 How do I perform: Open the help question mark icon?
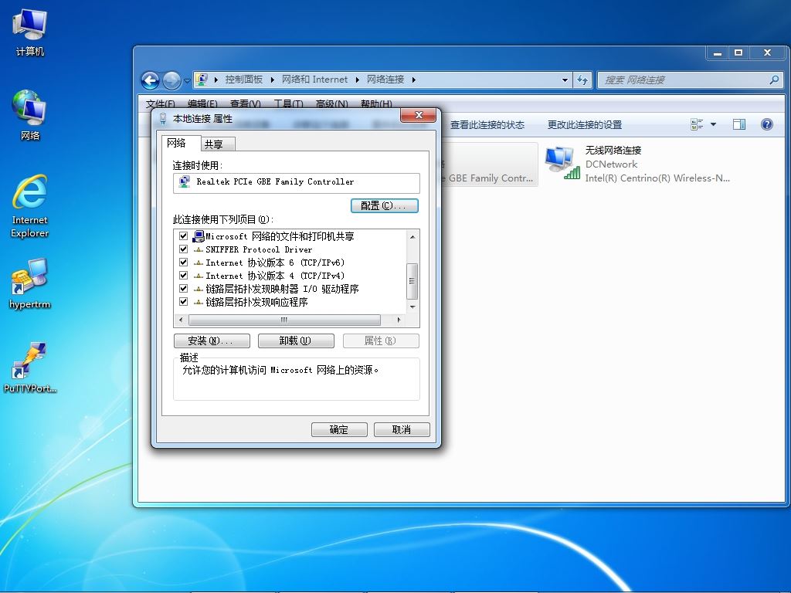coord(767,124)
